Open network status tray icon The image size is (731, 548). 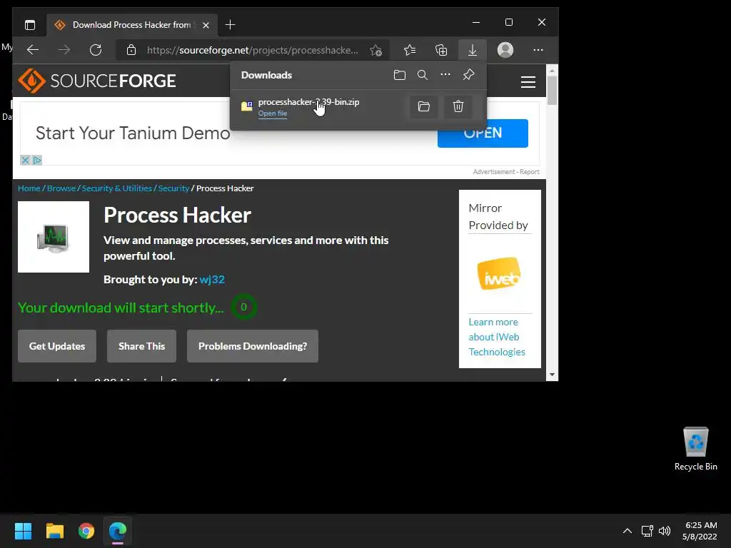(x=647, y=531)
